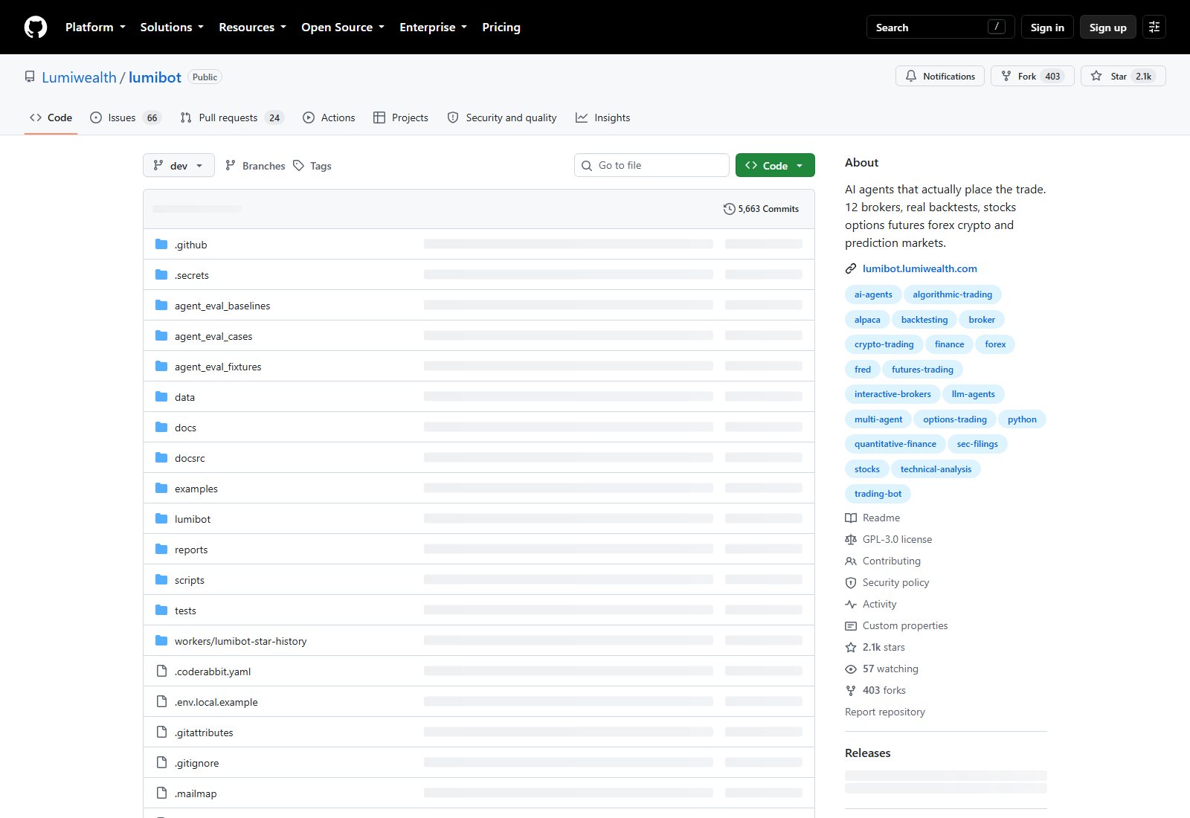The height and width of the screenshot is (818, 1190).
Task: Select the algorithmic-trading topic tag
Action: 952,294
